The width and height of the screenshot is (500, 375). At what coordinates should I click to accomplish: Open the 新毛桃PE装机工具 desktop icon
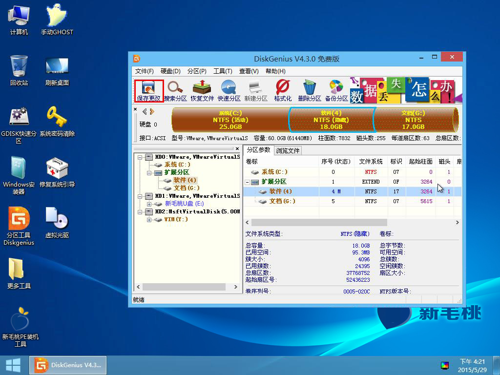pyautogui.click(x=20, y=327)
